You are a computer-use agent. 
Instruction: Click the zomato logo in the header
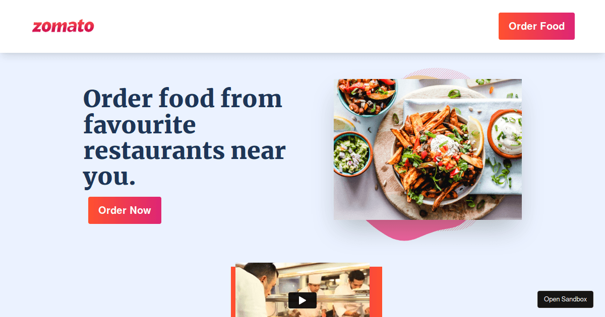tap(63, 26)
